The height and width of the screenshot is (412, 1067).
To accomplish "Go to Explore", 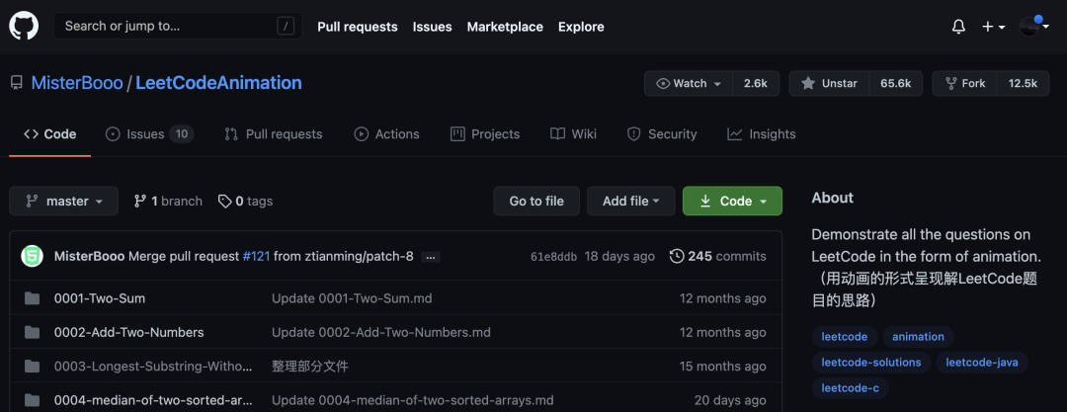I will (581, 27).
